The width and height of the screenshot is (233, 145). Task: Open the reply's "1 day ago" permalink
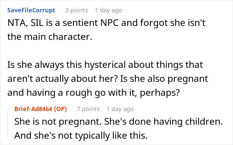tap(120, 109)
